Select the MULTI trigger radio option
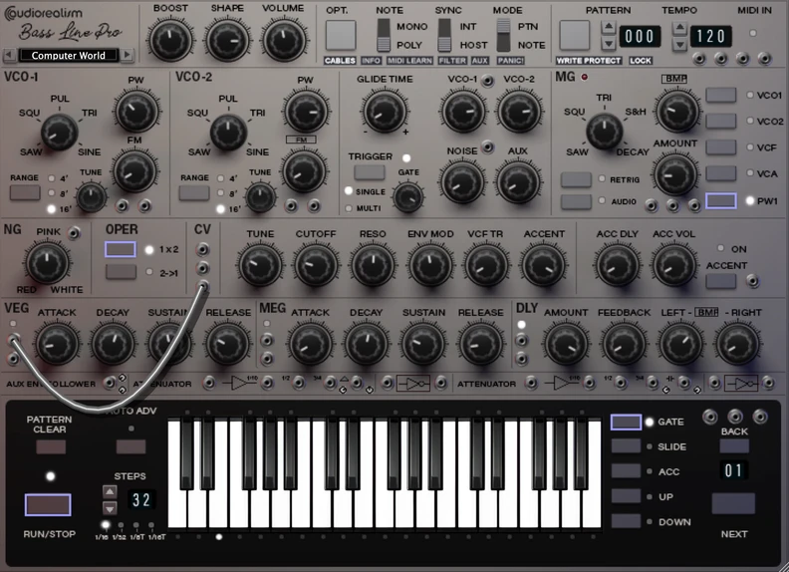 point(349,208)
